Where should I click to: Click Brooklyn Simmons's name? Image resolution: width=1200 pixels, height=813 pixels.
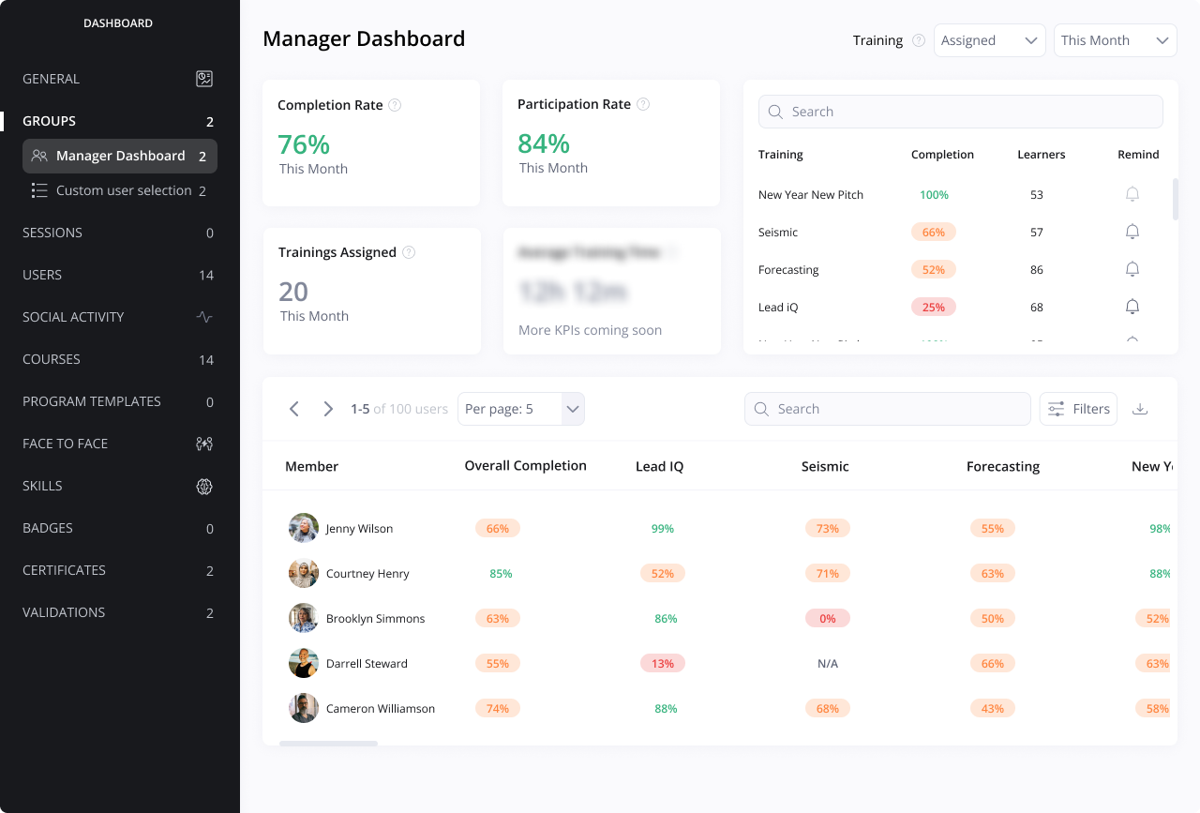tap(376, 619)
